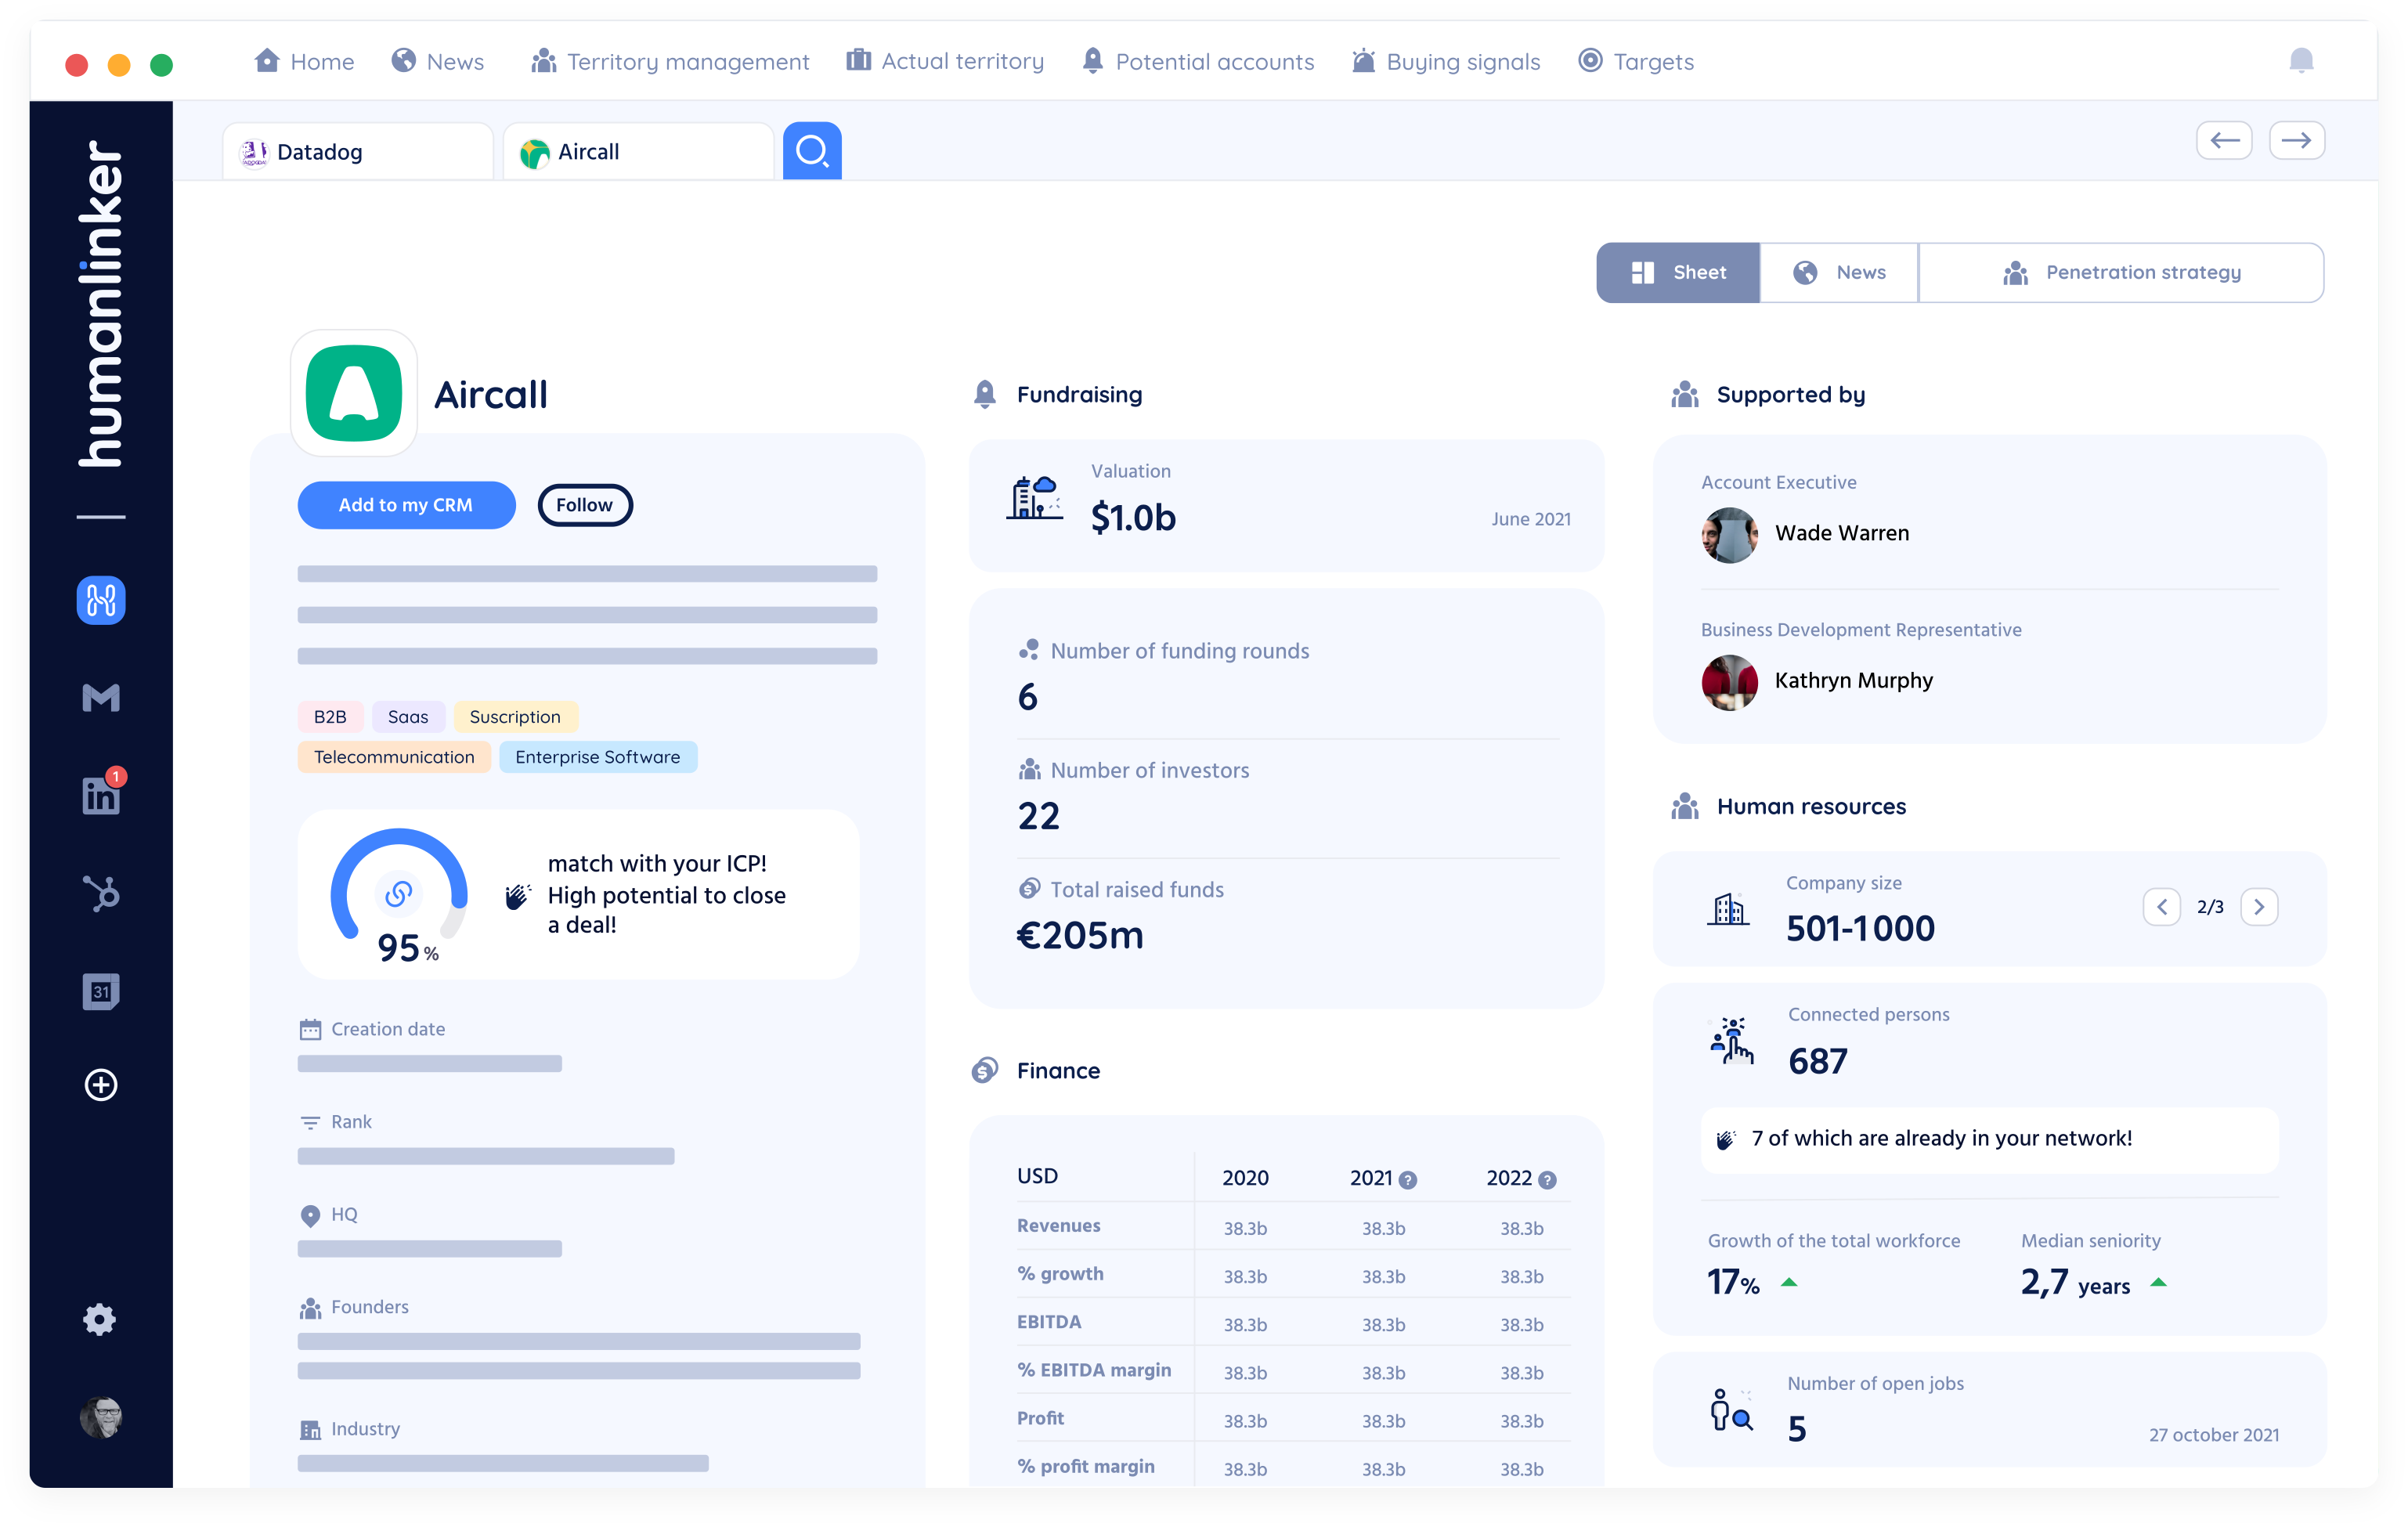Open the 2021 column info tooltip
The height and width of the screenshot is (1527, 2408).
point(1410,1179)
